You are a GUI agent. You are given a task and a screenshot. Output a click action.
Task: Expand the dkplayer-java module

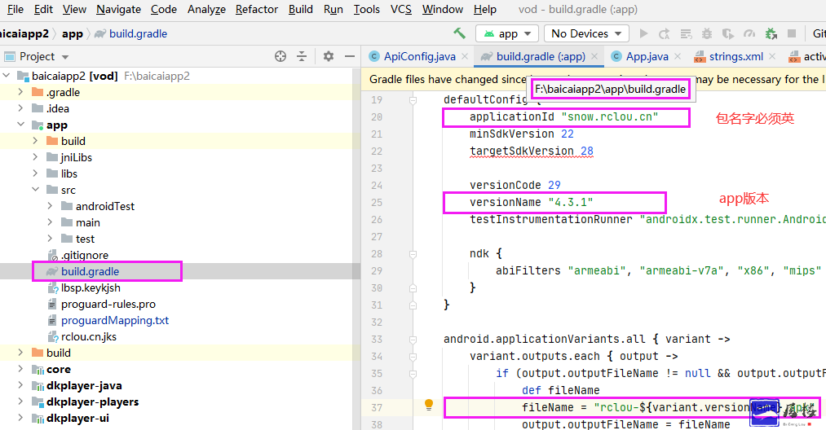20,385
